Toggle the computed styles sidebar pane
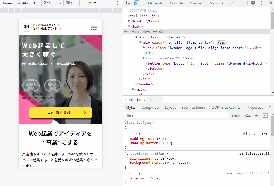 (x=265, y=115)
